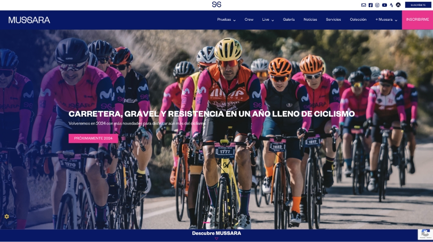Expand the + Mussara dropdown menu
Image resolution: width=433 pixels, height=242 pixels.
tap(386, 19)
